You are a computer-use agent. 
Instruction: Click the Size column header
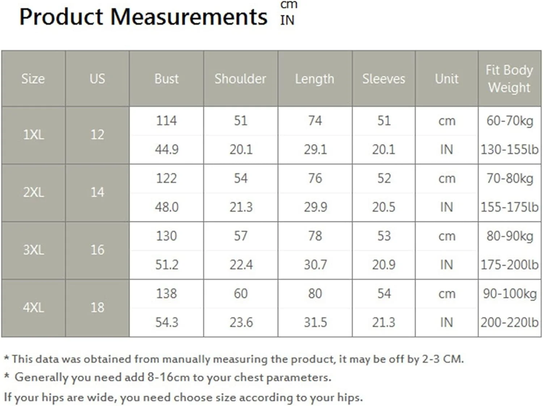(33, 79)
